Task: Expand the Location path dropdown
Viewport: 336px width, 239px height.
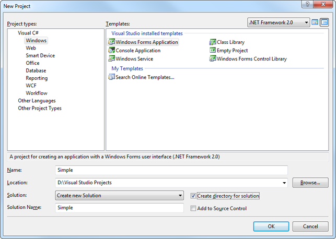Action: (284, 183)
